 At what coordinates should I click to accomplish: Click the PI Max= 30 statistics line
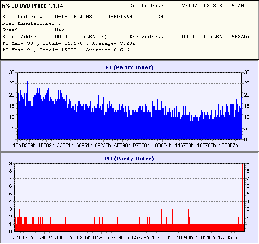pos(69,43)
